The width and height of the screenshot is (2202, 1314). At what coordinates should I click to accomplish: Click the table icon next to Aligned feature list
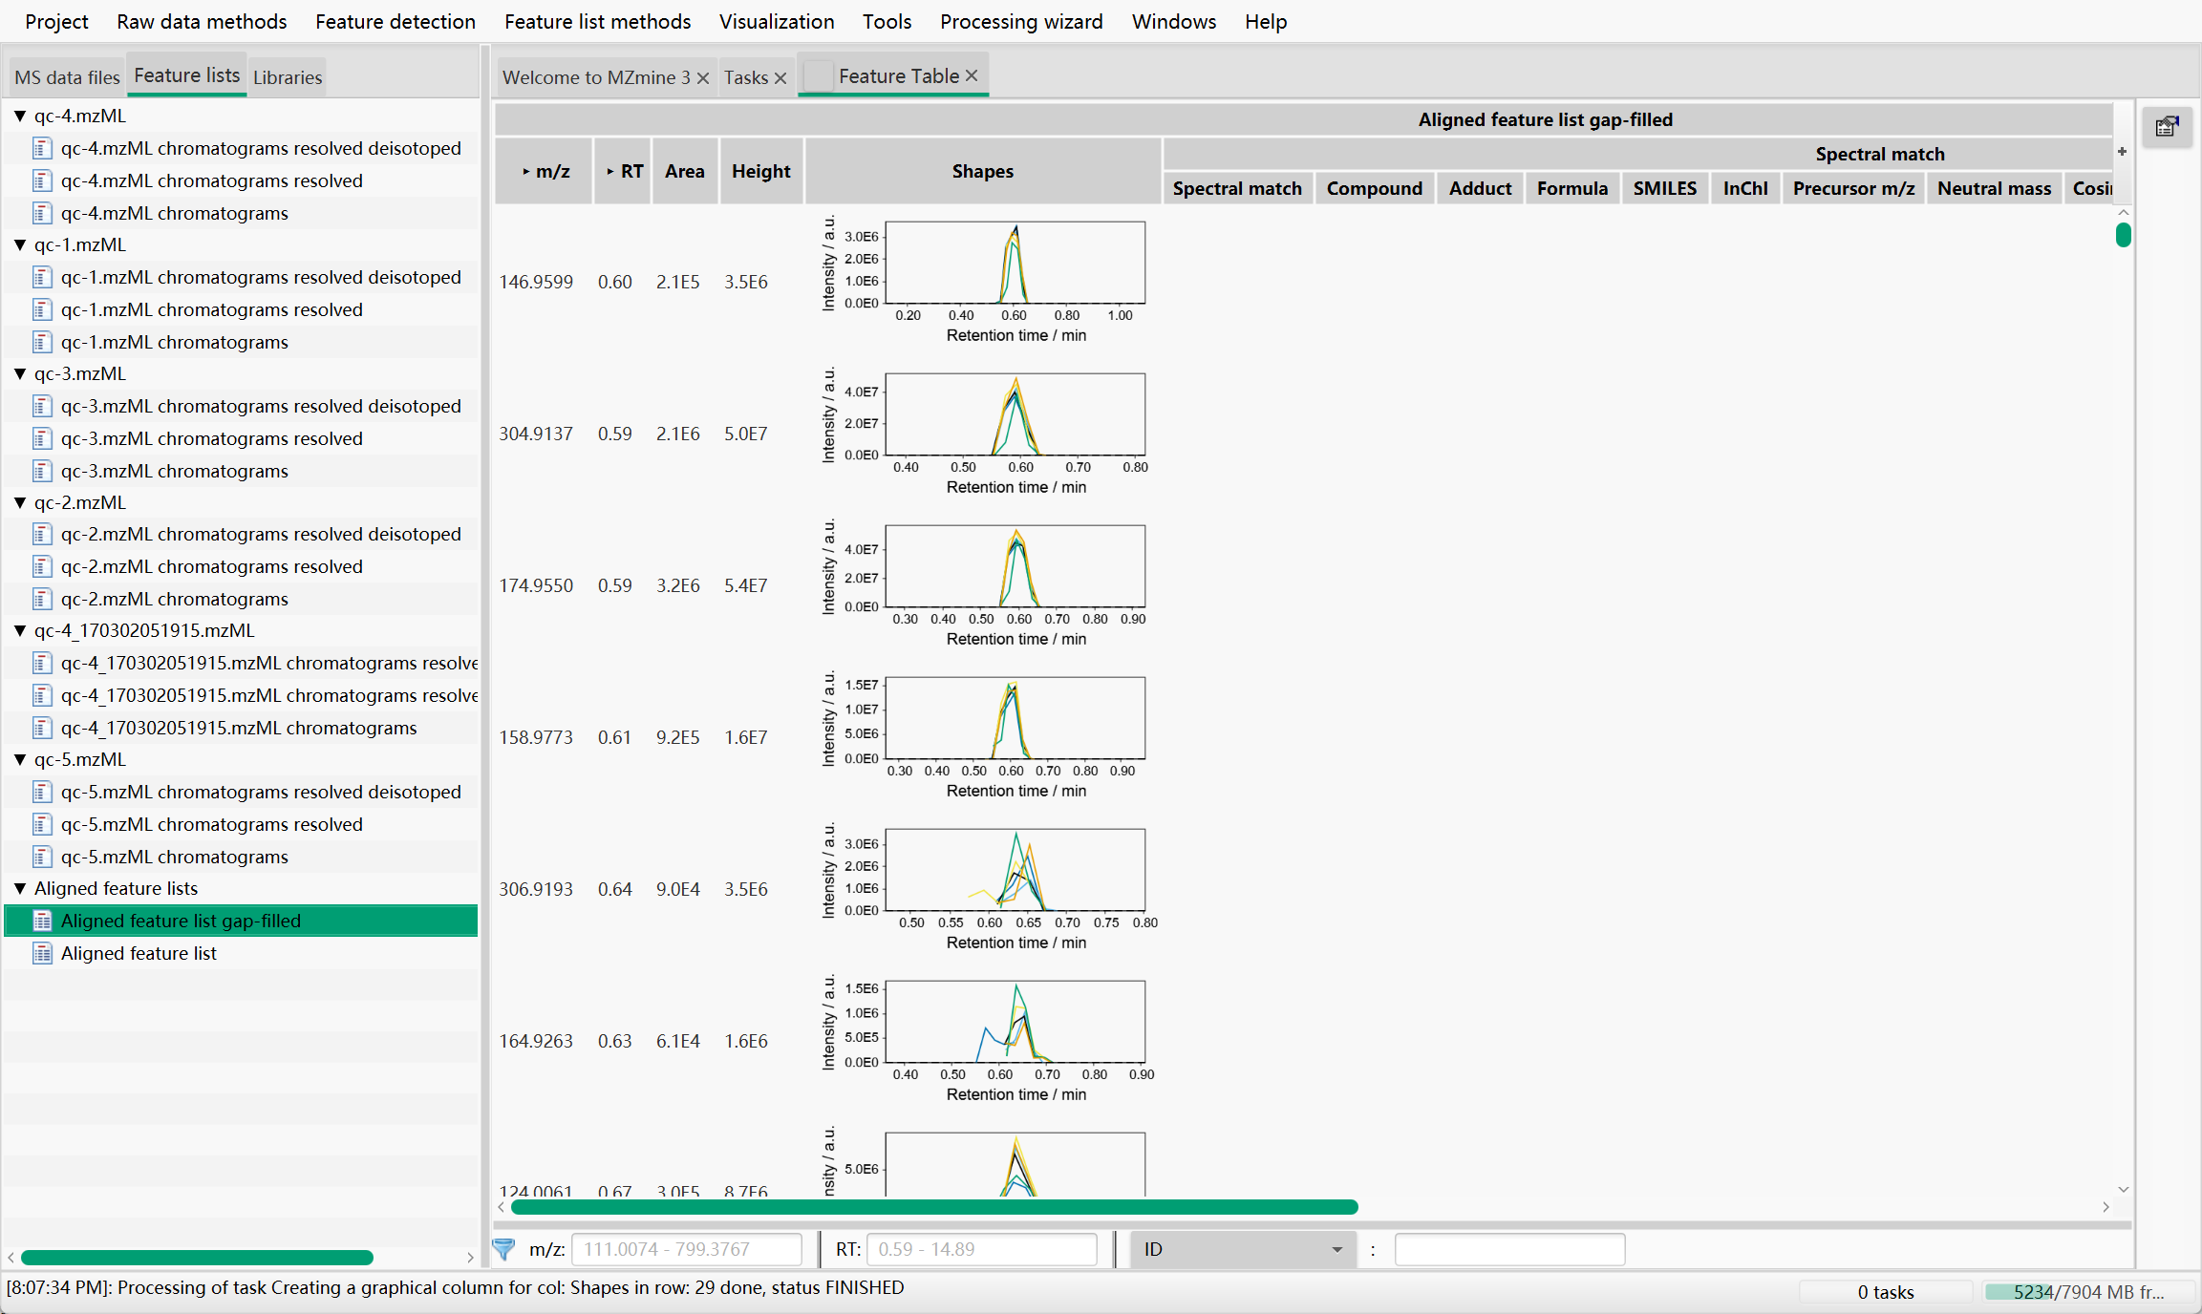tap(42, 952)
